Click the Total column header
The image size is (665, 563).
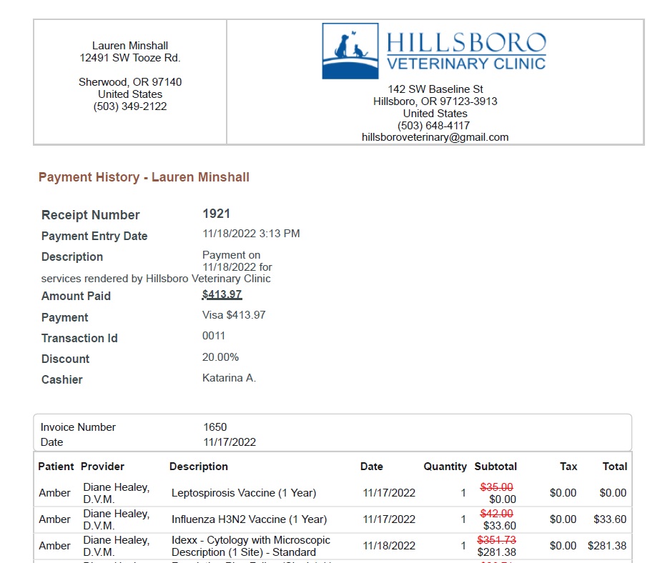[x=614, y=467]
